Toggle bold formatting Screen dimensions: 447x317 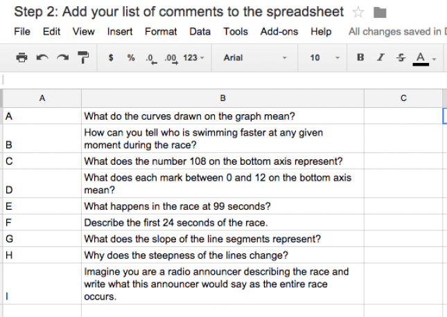(360, 58)
